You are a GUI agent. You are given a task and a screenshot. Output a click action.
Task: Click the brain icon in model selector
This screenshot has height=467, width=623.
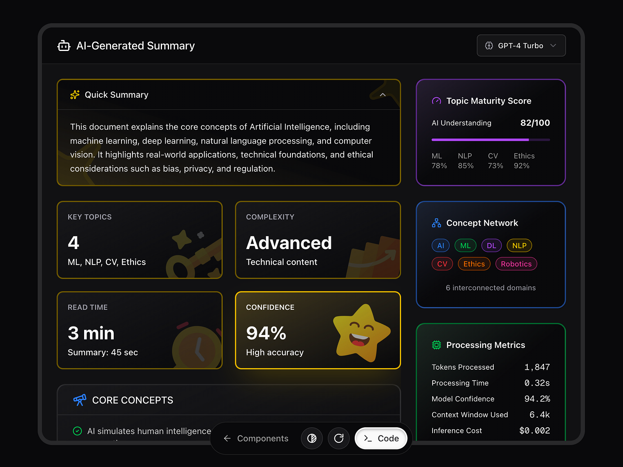point(489,46)
